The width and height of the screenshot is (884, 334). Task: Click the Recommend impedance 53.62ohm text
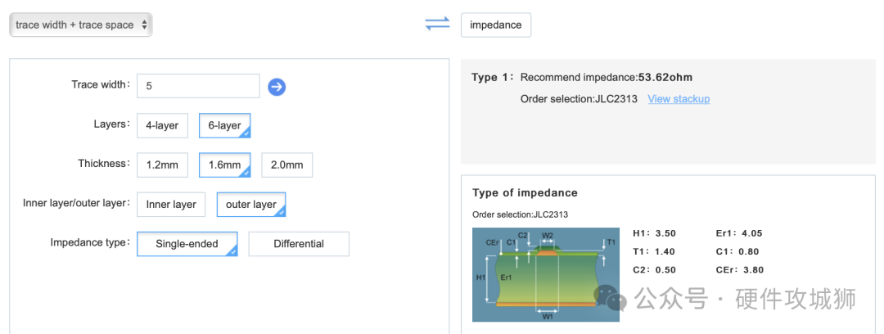606,78
